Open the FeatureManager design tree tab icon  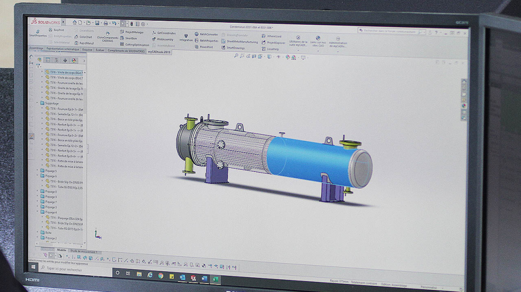coord(39,60)
